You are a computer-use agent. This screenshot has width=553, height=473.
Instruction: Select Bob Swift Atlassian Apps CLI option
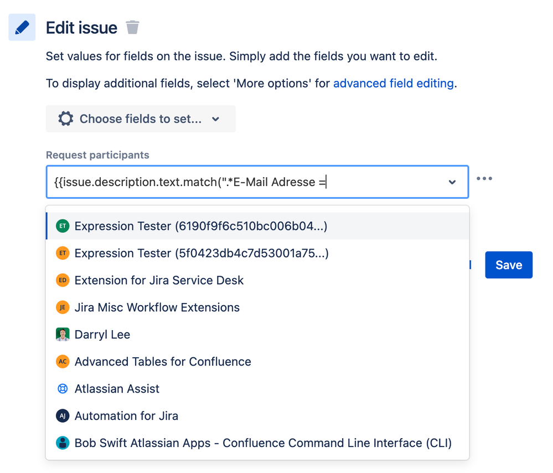click(x=257, y=443)
